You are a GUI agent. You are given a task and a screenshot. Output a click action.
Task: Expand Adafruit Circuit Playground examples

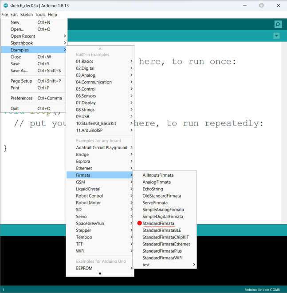pyautogui.click(x=100, y=148)
